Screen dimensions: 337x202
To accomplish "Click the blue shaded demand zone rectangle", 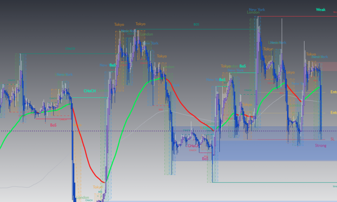I will pyautogui.click(x=262, y=150).
